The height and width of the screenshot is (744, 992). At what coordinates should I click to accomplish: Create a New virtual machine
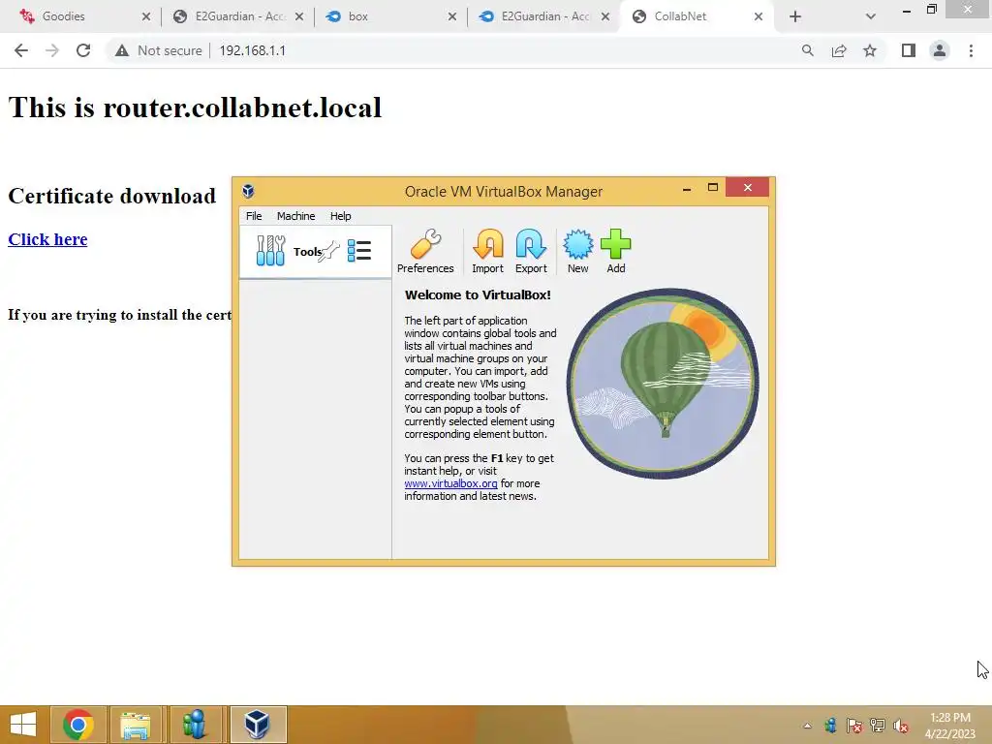[577, 251]
